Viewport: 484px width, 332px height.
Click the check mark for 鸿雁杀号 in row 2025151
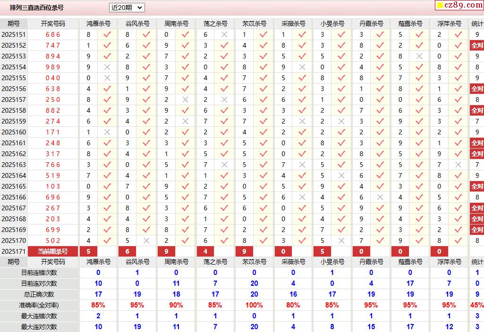click(107, 34)
